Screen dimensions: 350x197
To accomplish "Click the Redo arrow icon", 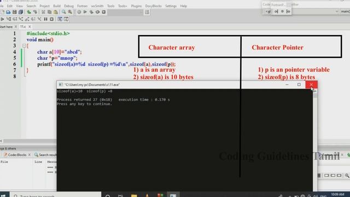I will coord(35,12).
